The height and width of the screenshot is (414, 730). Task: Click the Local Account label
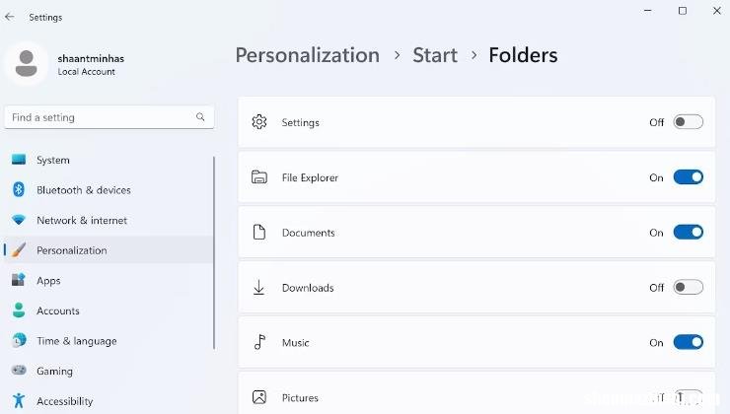pyautogui.click(x=86, y=72)
